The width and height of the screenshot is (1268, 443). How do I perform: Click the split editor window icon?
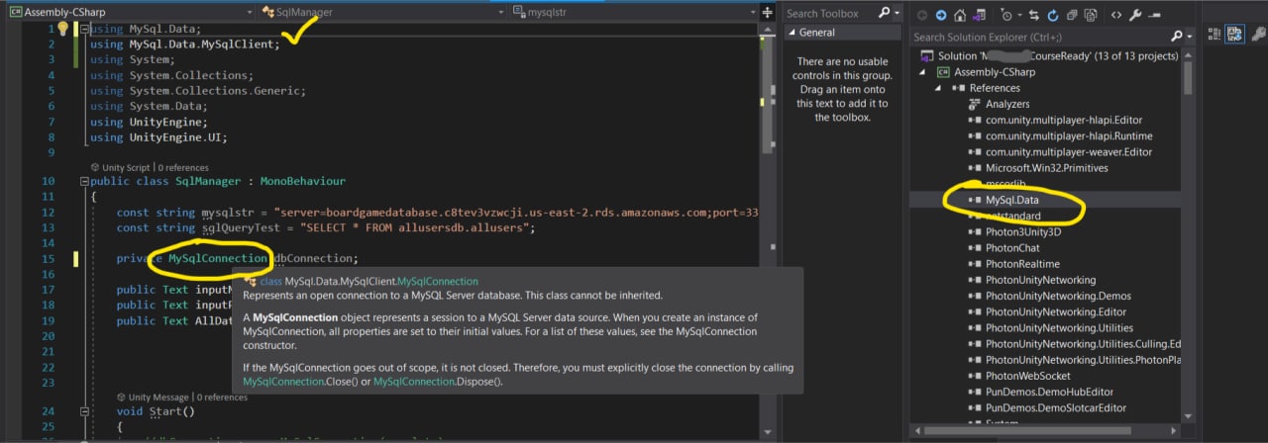click(767, 13)
